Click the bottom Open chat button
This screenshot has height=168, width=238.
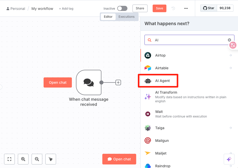pos(119,159)
